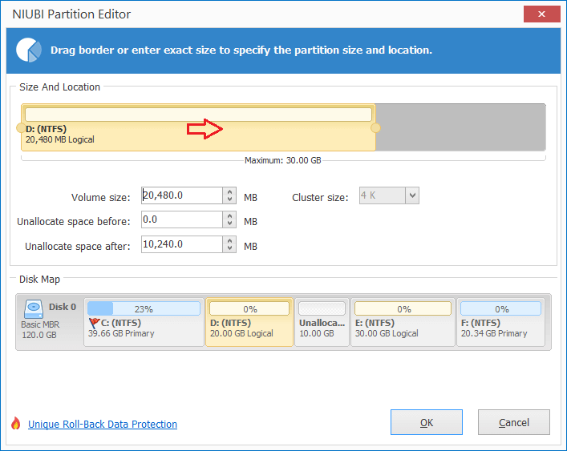Select the F: (NTFS) Primary partition
The width and height of the screenshot is (567, 451).
[x=500, y=322]
